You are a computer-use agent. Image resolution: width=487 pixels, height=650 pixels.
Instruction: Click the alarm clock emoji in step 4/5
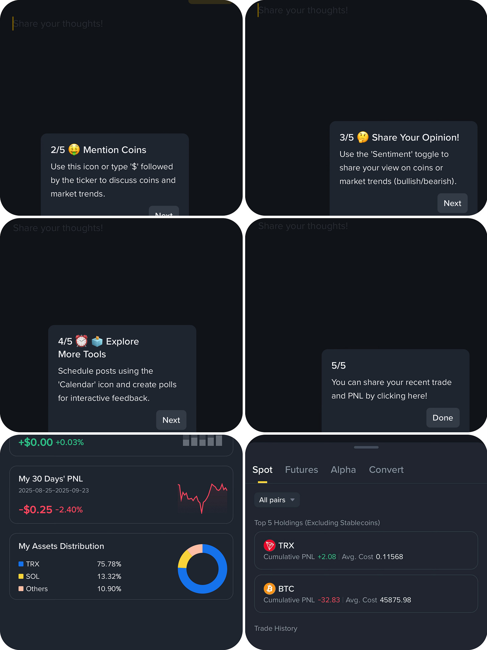81,341
